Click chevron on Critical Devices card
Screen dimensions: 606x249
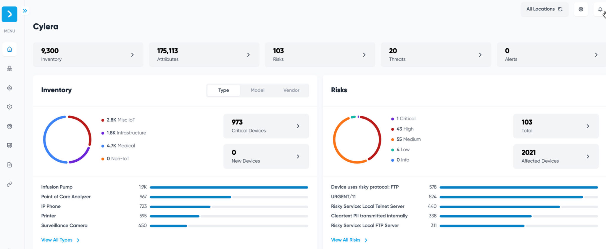pyautogui.click(x=298, y=126)
